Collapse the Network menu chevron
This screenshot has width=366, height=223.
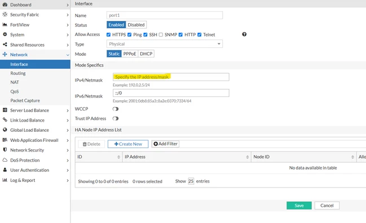tap(68, 55)
